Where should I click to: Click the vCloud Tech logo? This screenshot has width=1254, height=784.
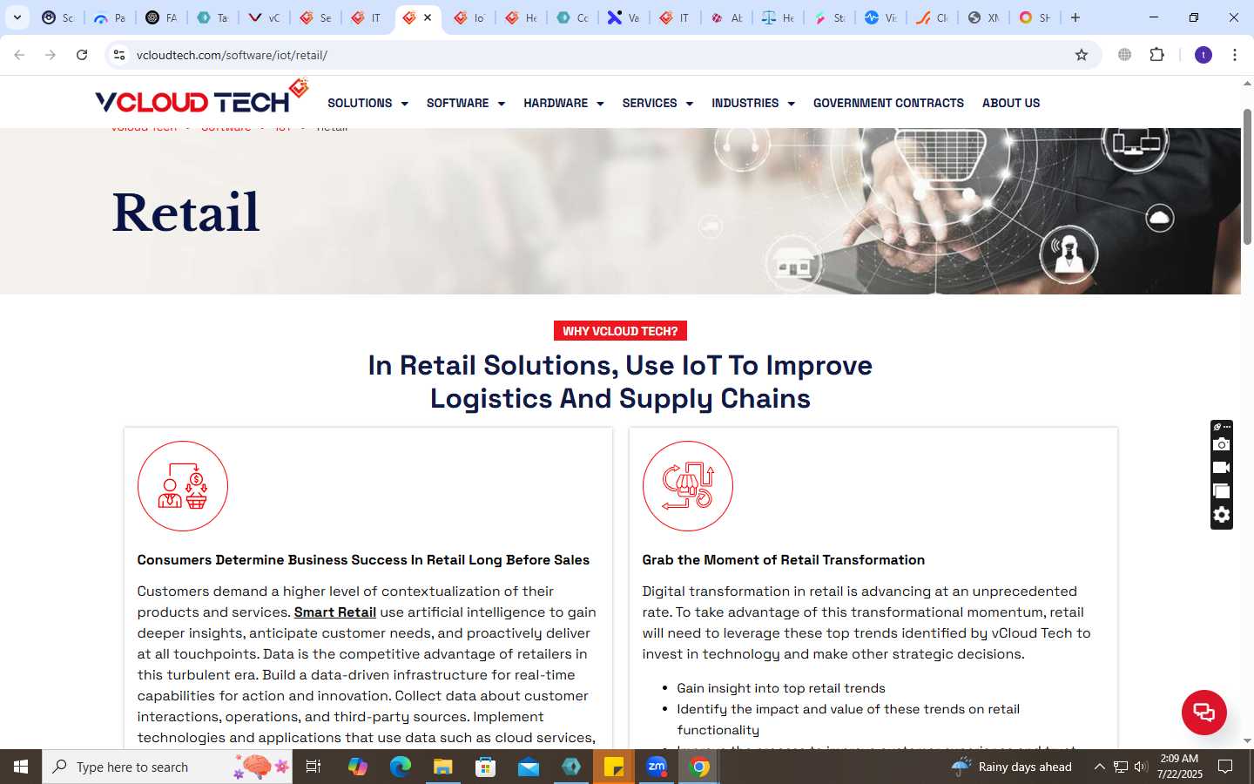(x=202, y=98)
